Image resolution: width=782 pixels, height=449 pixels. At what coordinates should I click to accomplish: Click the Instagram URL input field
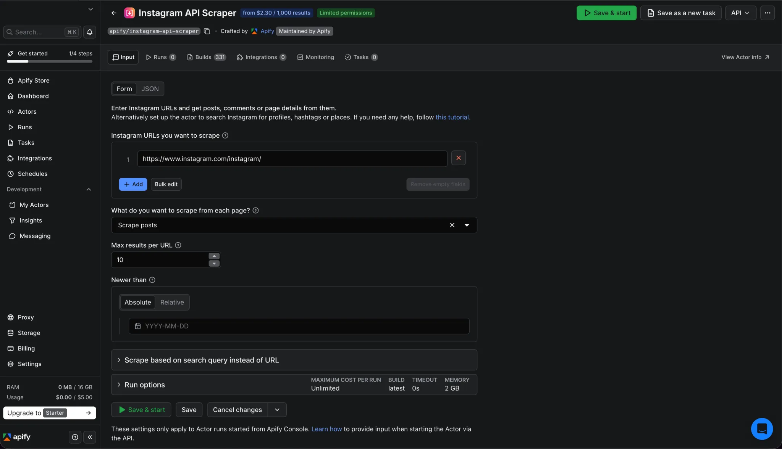(x=292, y=159)
